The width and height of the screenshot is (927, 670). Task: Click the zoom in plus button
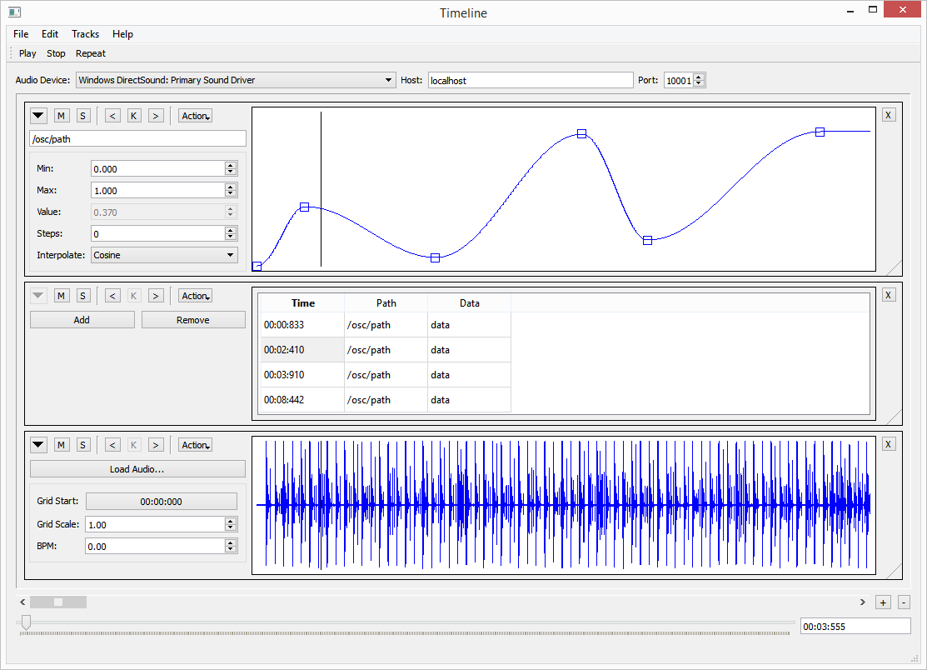click(x=884, y=602)
